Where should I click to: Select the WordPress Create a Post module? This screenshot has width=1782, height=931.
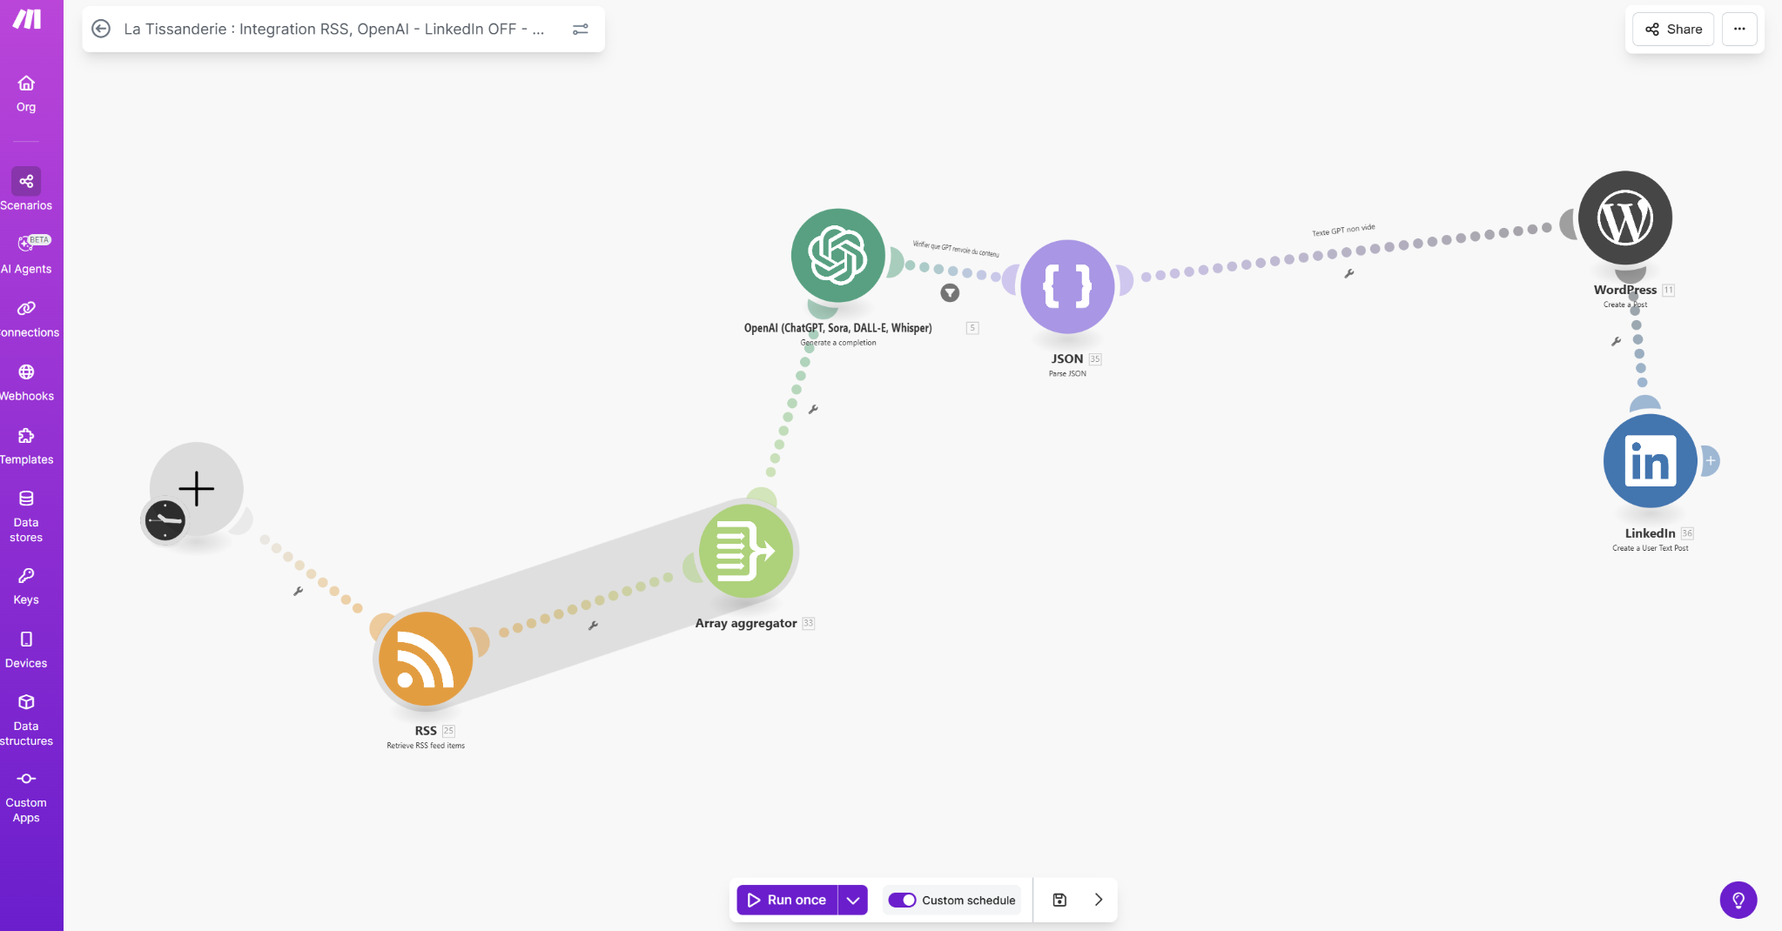[x=1624, y=218]
